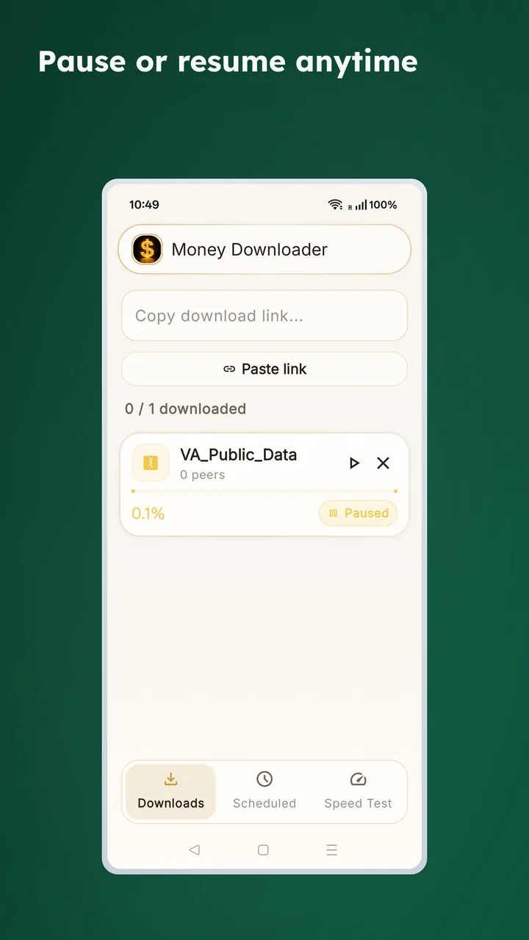Click the 0 / 1 downloaded text
The height and width of the screenshot is (940, 529).
click(185, 409)
